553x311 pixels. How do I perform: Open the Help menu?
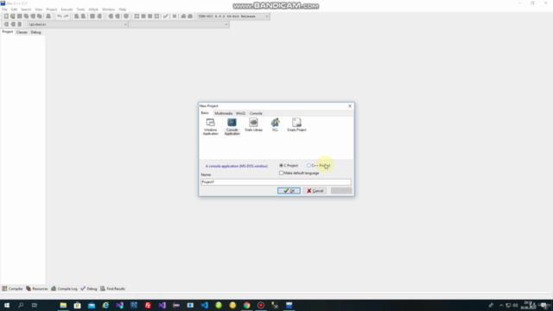pos(123,10)
